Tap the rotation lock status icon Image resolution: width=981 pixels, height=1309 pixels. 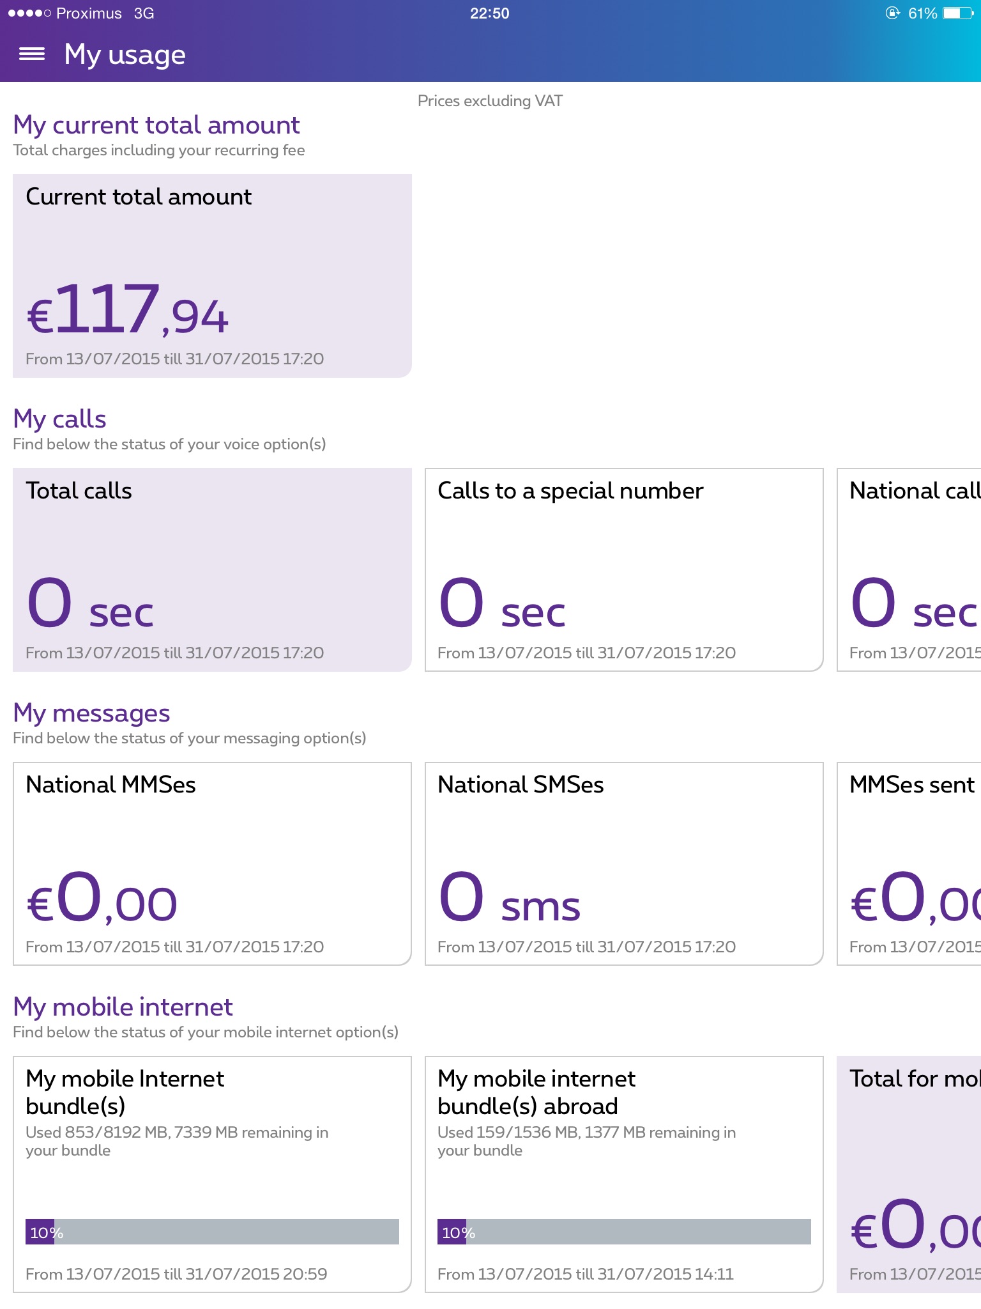(x=892, y=13)
